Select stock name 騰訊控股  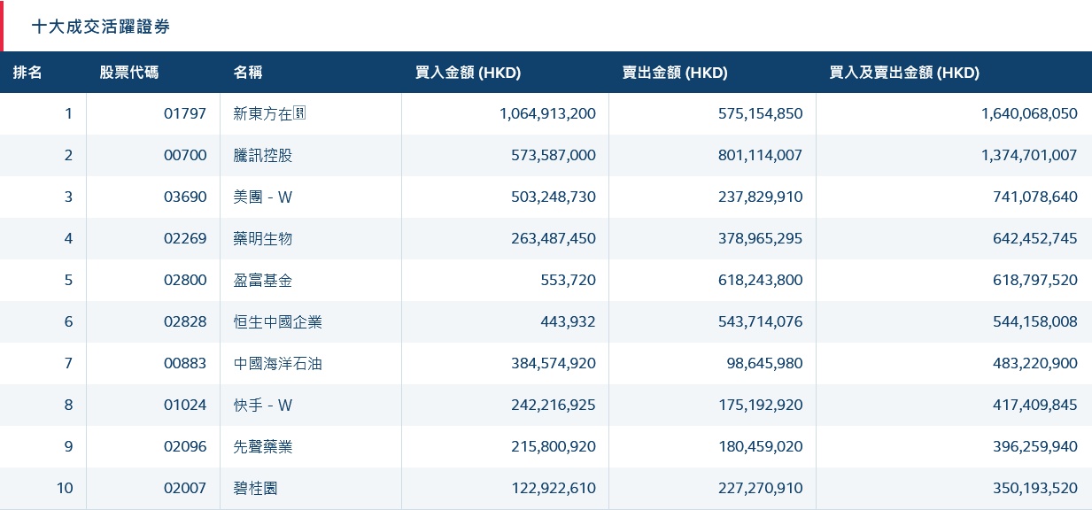click(x=263, y=155)
